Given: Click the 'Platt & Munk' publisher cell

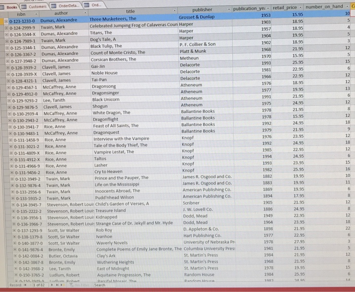Looking at the screenshot, I should [206, 51].
